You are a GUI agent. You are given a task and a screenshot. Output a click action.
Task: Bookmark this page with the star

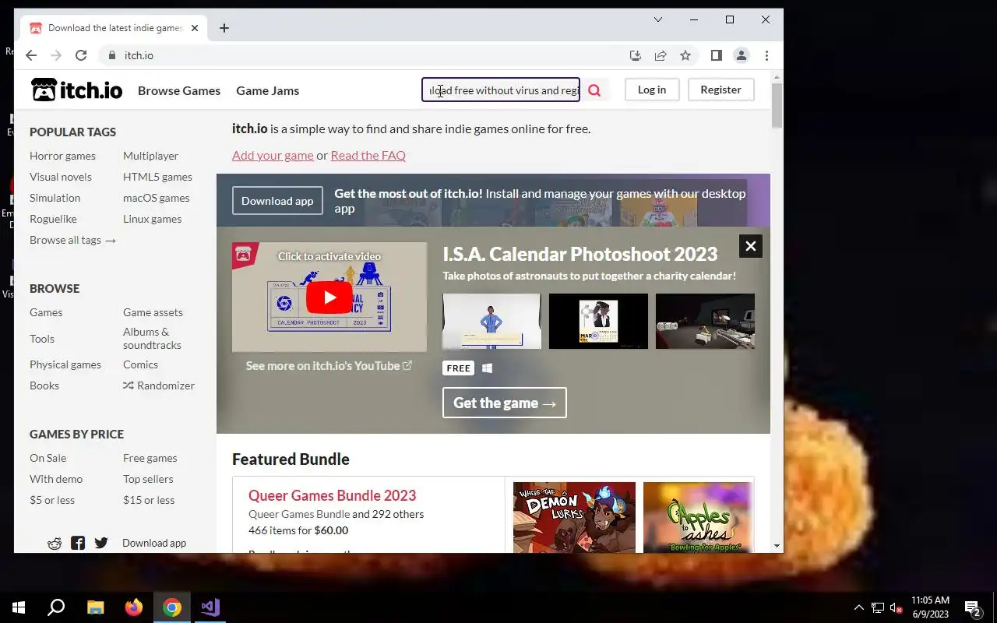[x=685, y=55]
